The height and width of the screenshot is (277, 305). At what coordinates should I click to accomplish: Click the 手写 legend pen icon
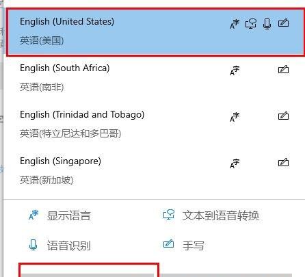click(x=169, y=244)
